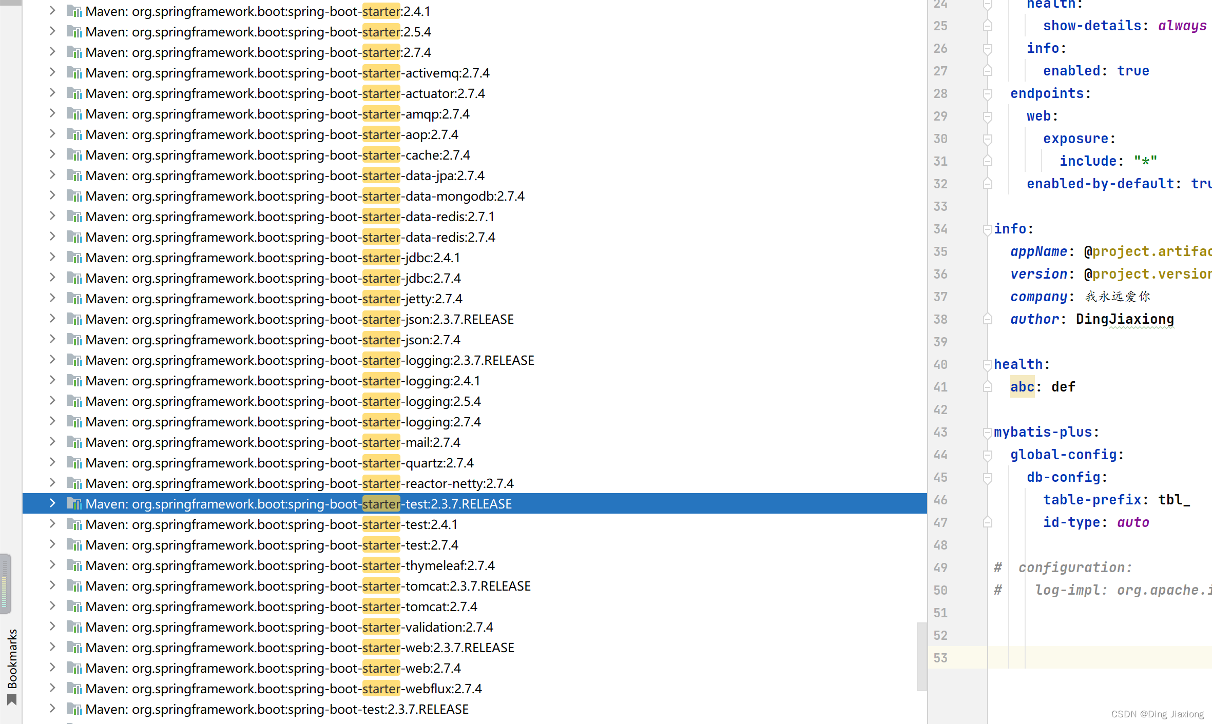Click library icon of spring-boot-starter-data-redis:2.7.1
This screenshot has height=724, width=1212.
tap(74, 217)
